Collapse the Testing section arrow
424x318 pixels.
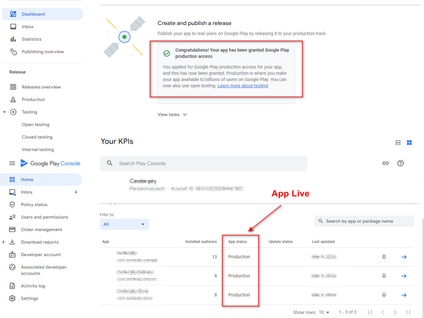click(x=4, y=112)
